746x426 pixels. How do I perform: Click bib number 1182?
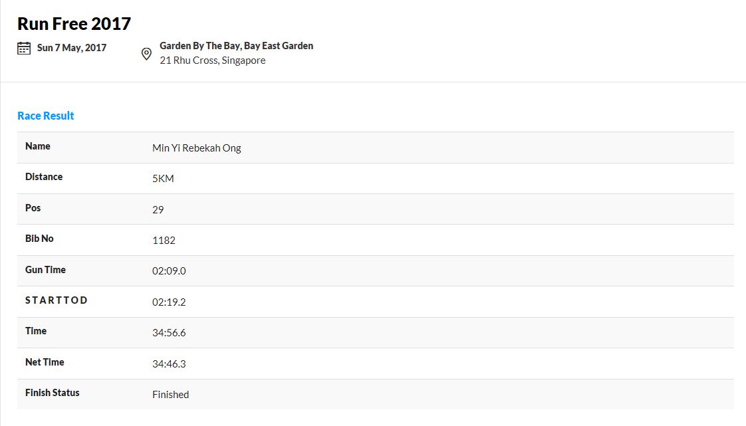tap(164, 240)
